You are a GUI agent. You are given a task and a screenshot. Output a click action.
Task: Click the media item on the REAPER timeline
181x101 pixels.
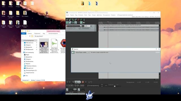pyautogui.click(x=129, y=28)
